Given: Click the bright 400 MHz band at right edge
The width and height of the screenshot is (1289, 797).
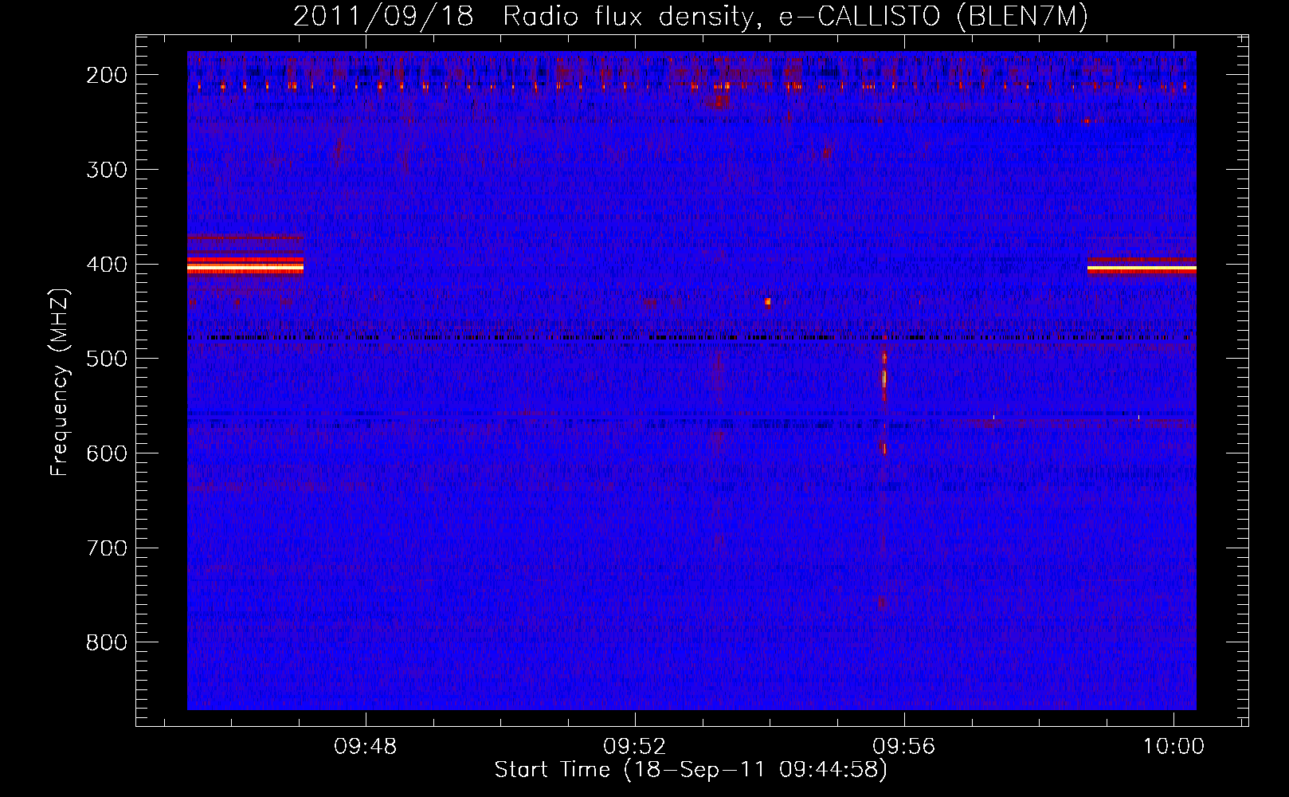Looking at the screenshot, I should click(x=1142, y=268).
